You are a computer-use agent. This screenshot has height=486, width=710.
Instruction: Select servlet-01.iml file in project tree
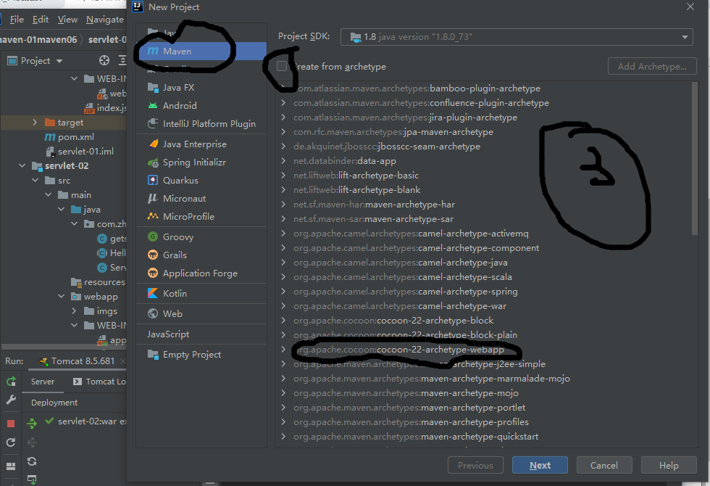click(x=79, y=152)
